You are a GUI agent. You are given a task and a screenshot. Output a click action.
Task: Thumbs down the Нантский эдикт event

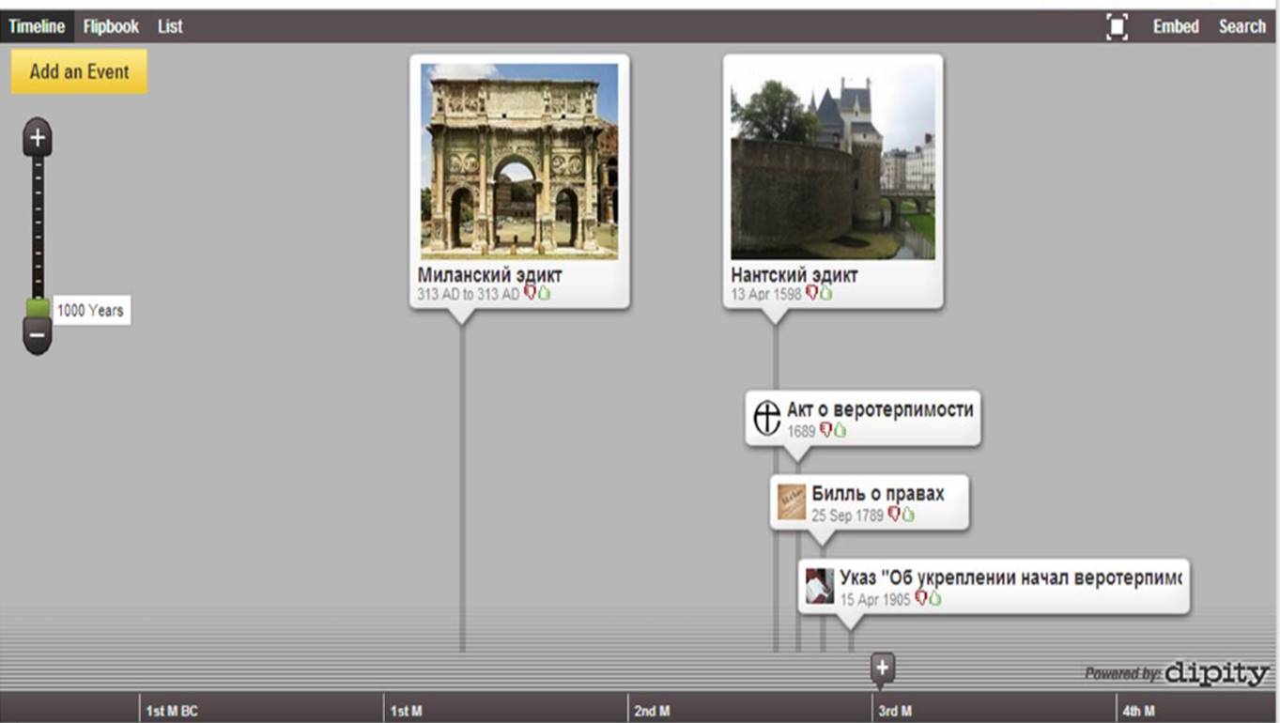(811, 294)
